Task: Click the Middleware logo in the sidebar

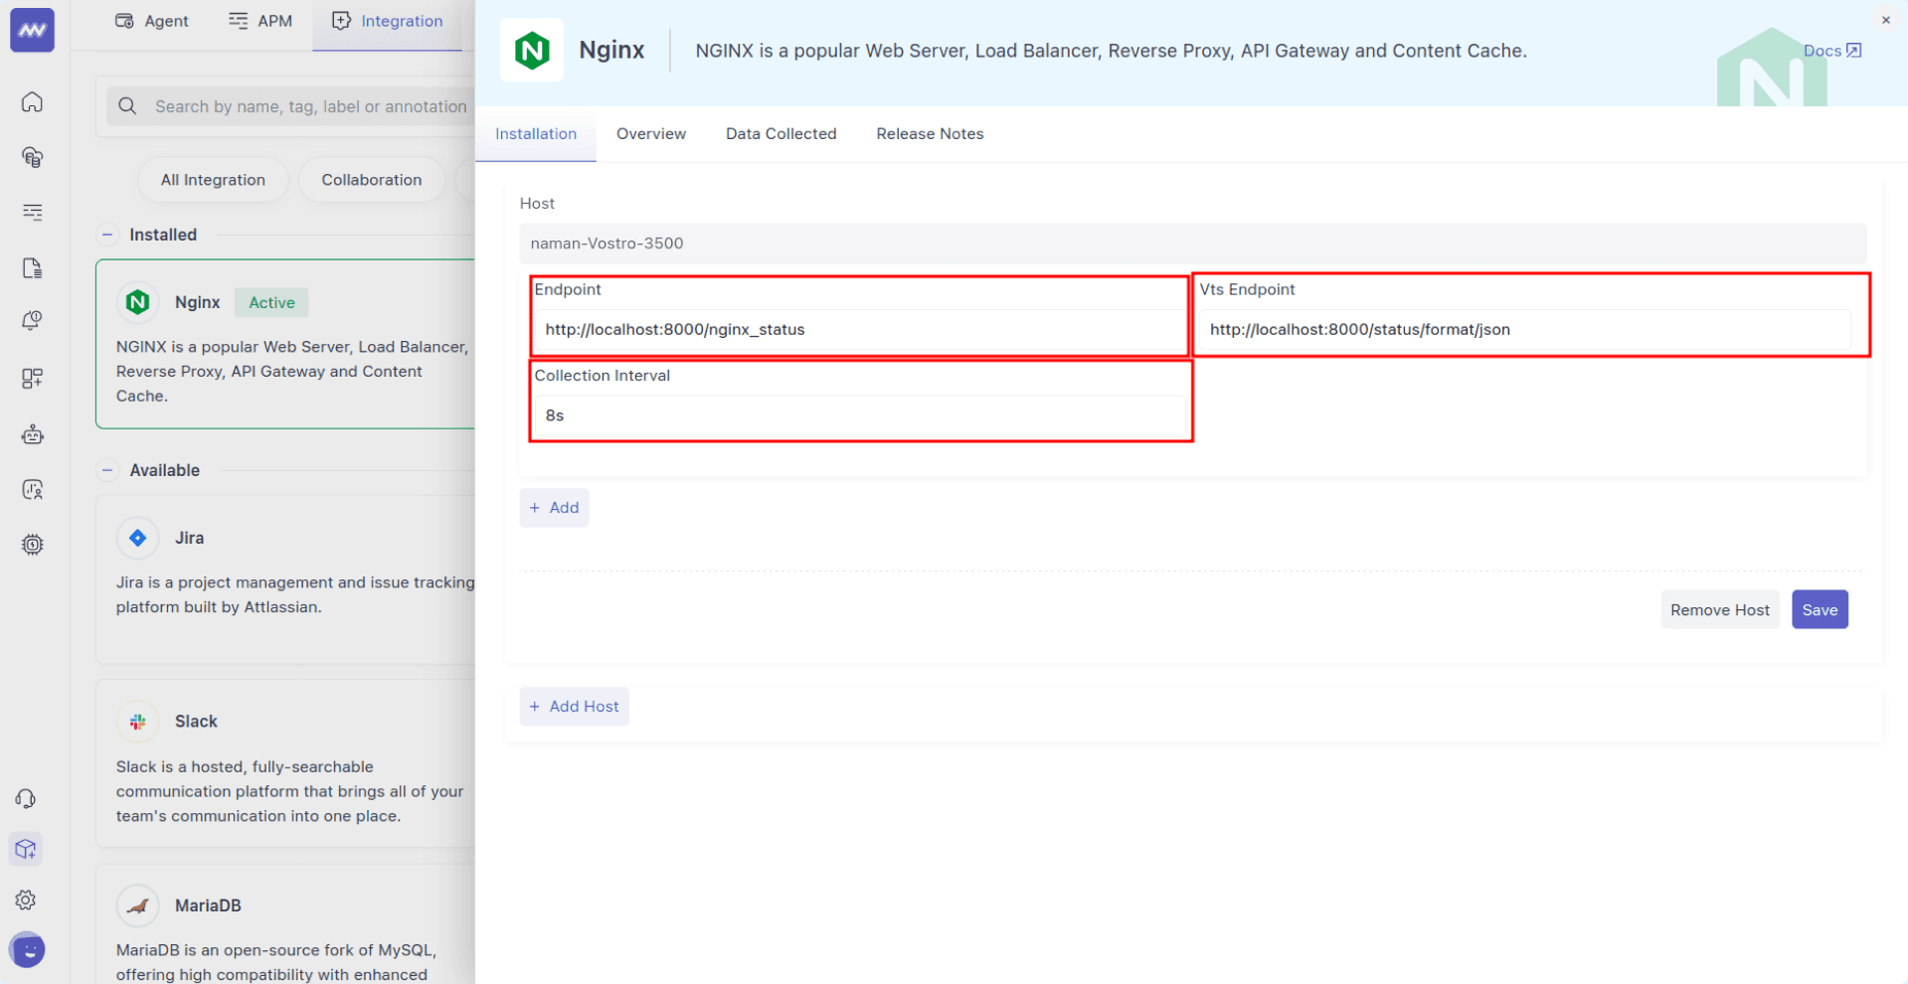Action: (32, 30)
